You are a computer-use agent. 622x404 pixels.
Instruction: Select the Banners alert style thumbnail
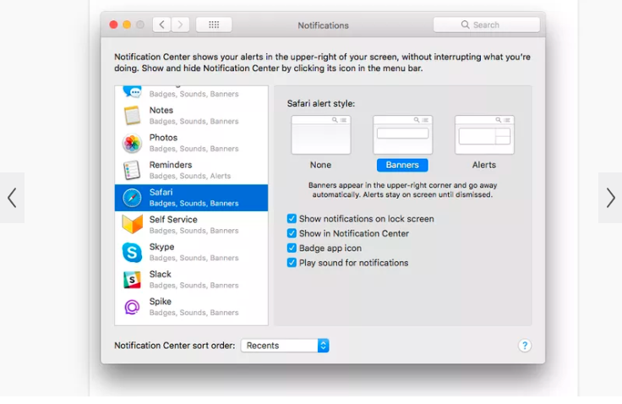click(x=402, y=135)
